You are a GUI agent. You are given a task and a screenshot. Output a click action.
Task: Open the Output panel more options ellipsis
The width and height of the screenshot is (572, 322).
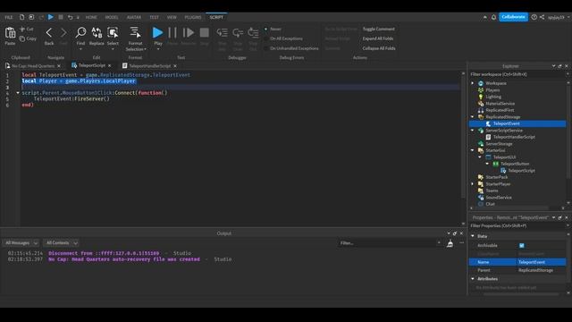coord(461,243)
